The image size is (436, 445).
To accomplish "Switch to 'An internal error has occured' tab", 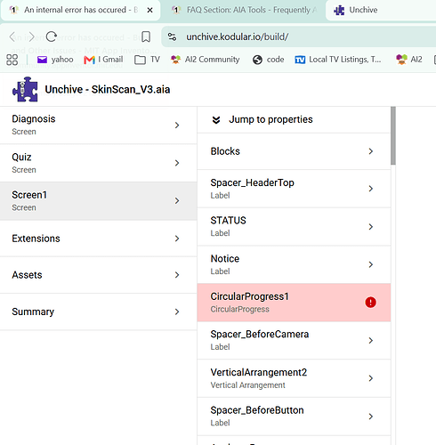I will (80, 10).
